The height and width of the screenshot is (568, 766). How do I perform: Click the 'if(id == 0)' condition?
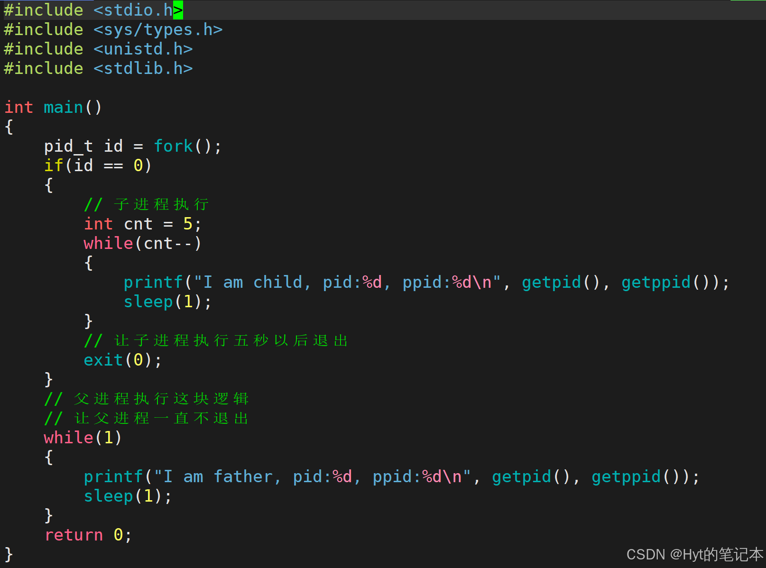pos(98,165)
